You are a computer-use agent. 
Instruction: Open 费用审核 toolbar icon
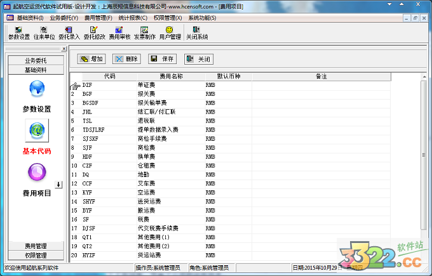(x=119, y=33)
